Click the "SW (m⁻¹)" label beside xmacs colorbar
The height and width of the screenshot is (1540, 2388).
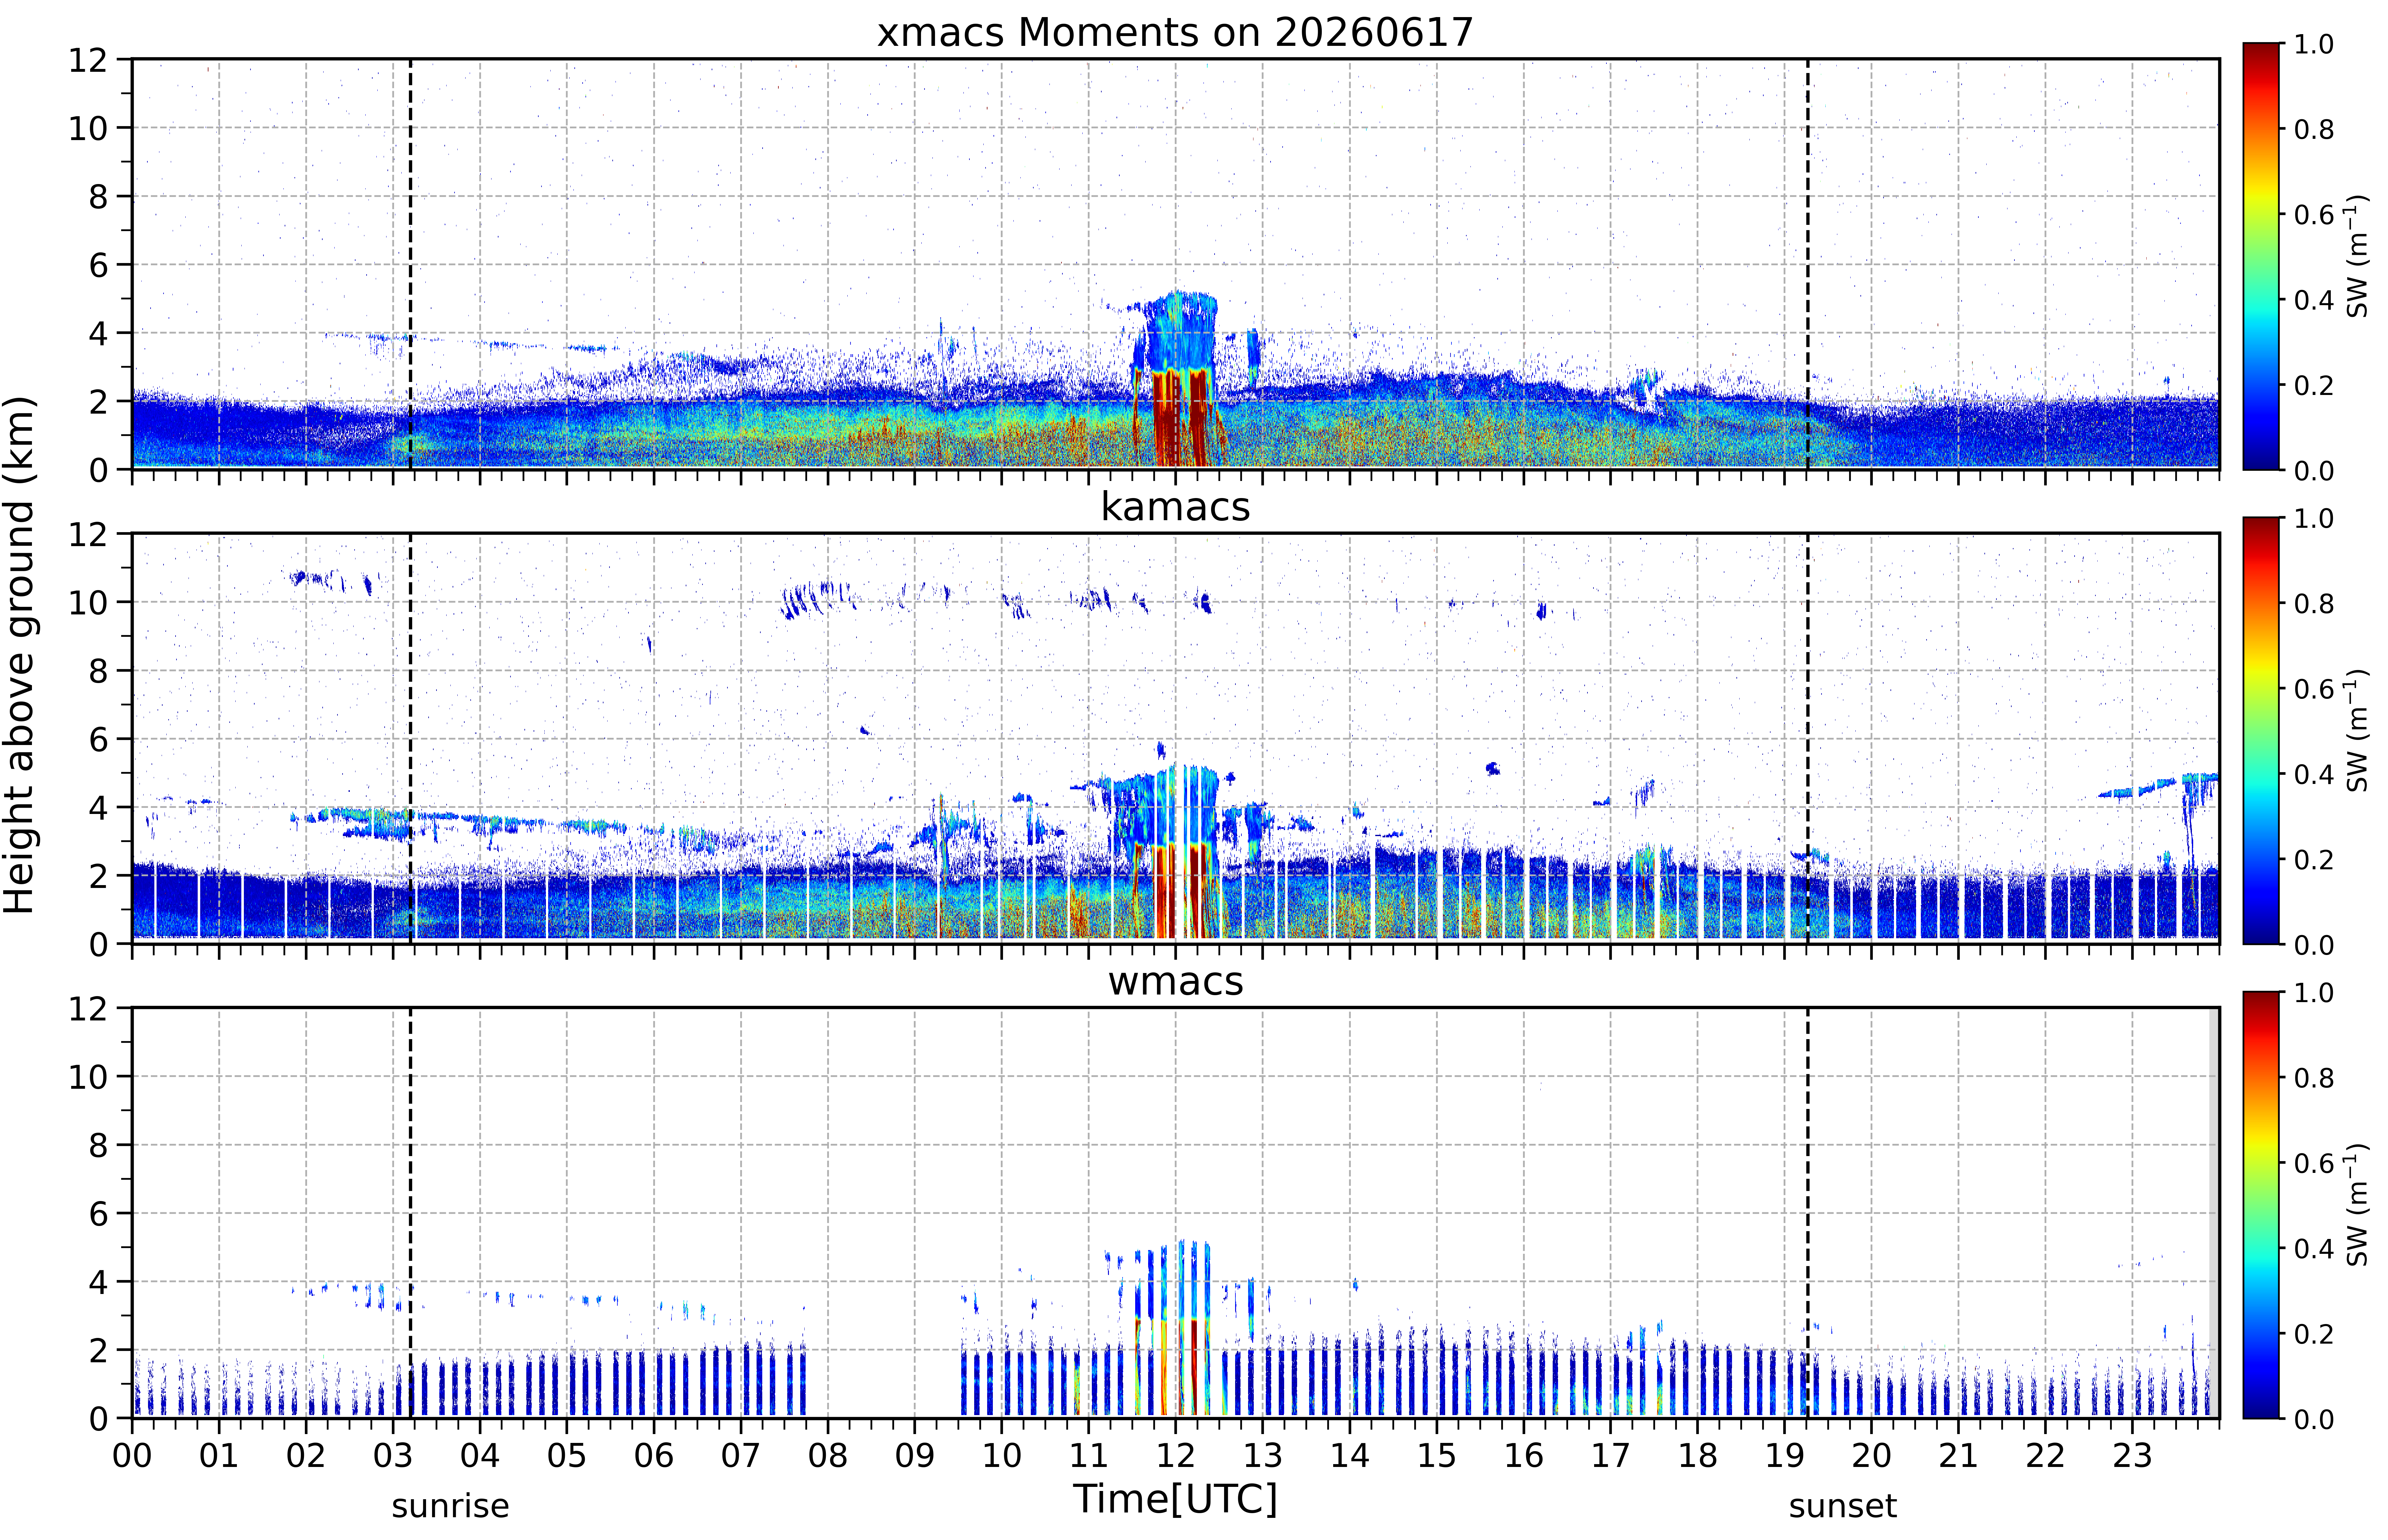[2357, 256]
